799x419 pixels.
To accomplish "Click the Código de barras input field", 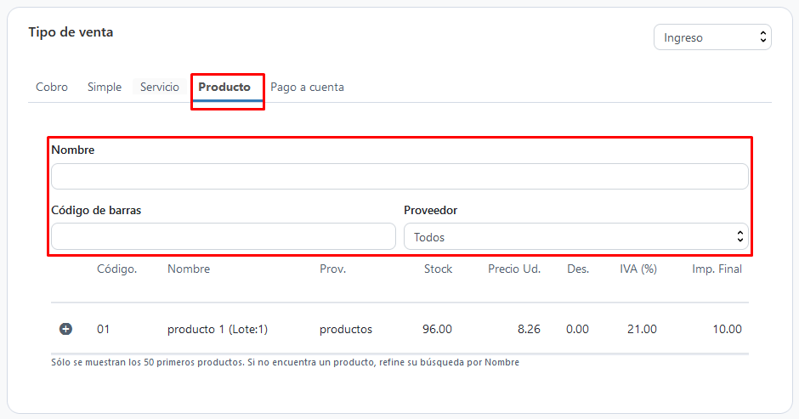I will [224, 236].
